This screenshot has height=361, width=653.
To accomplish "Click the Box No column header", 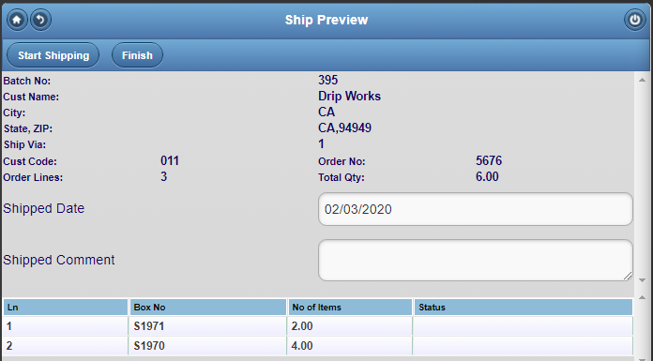I will [208, 308].
